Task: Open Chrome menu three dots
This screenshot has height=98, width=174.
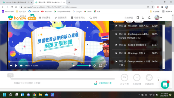Action: (171, 7)
